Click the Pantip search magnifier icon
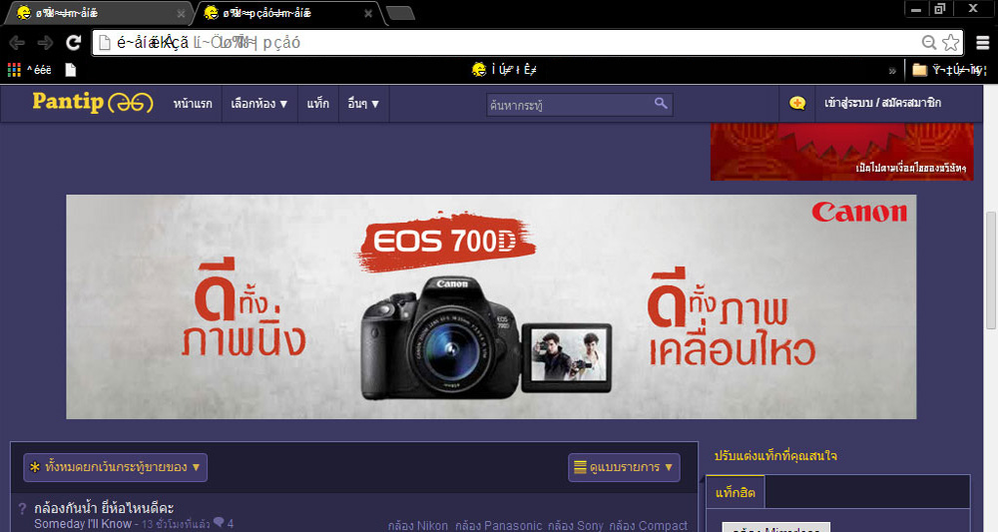 click(662, 103)
